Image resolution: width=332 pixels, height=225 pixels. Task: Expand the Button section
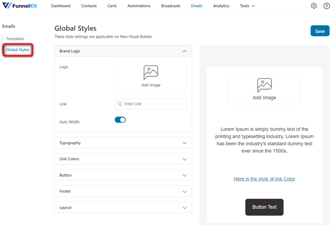(x=123, y=175)
